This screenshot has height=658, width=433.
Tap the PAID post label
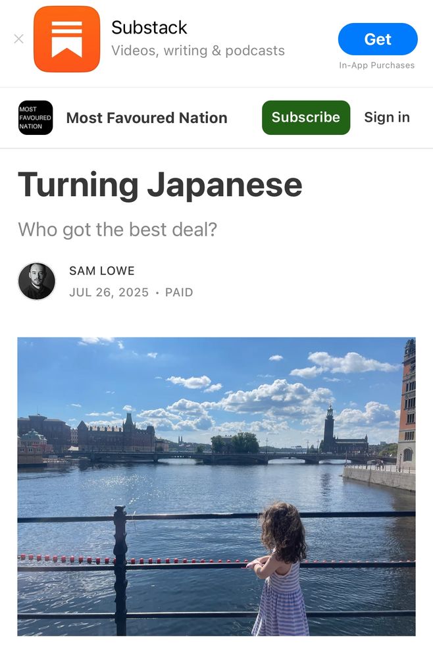[179, 292]
